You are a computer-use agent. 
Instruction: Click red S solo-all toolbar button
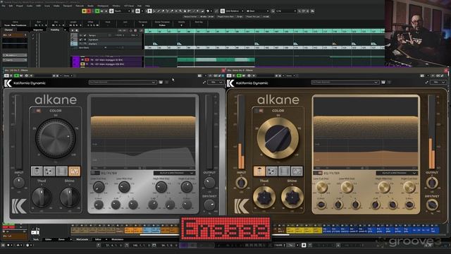pyautogui.click(x=89, y=11)
